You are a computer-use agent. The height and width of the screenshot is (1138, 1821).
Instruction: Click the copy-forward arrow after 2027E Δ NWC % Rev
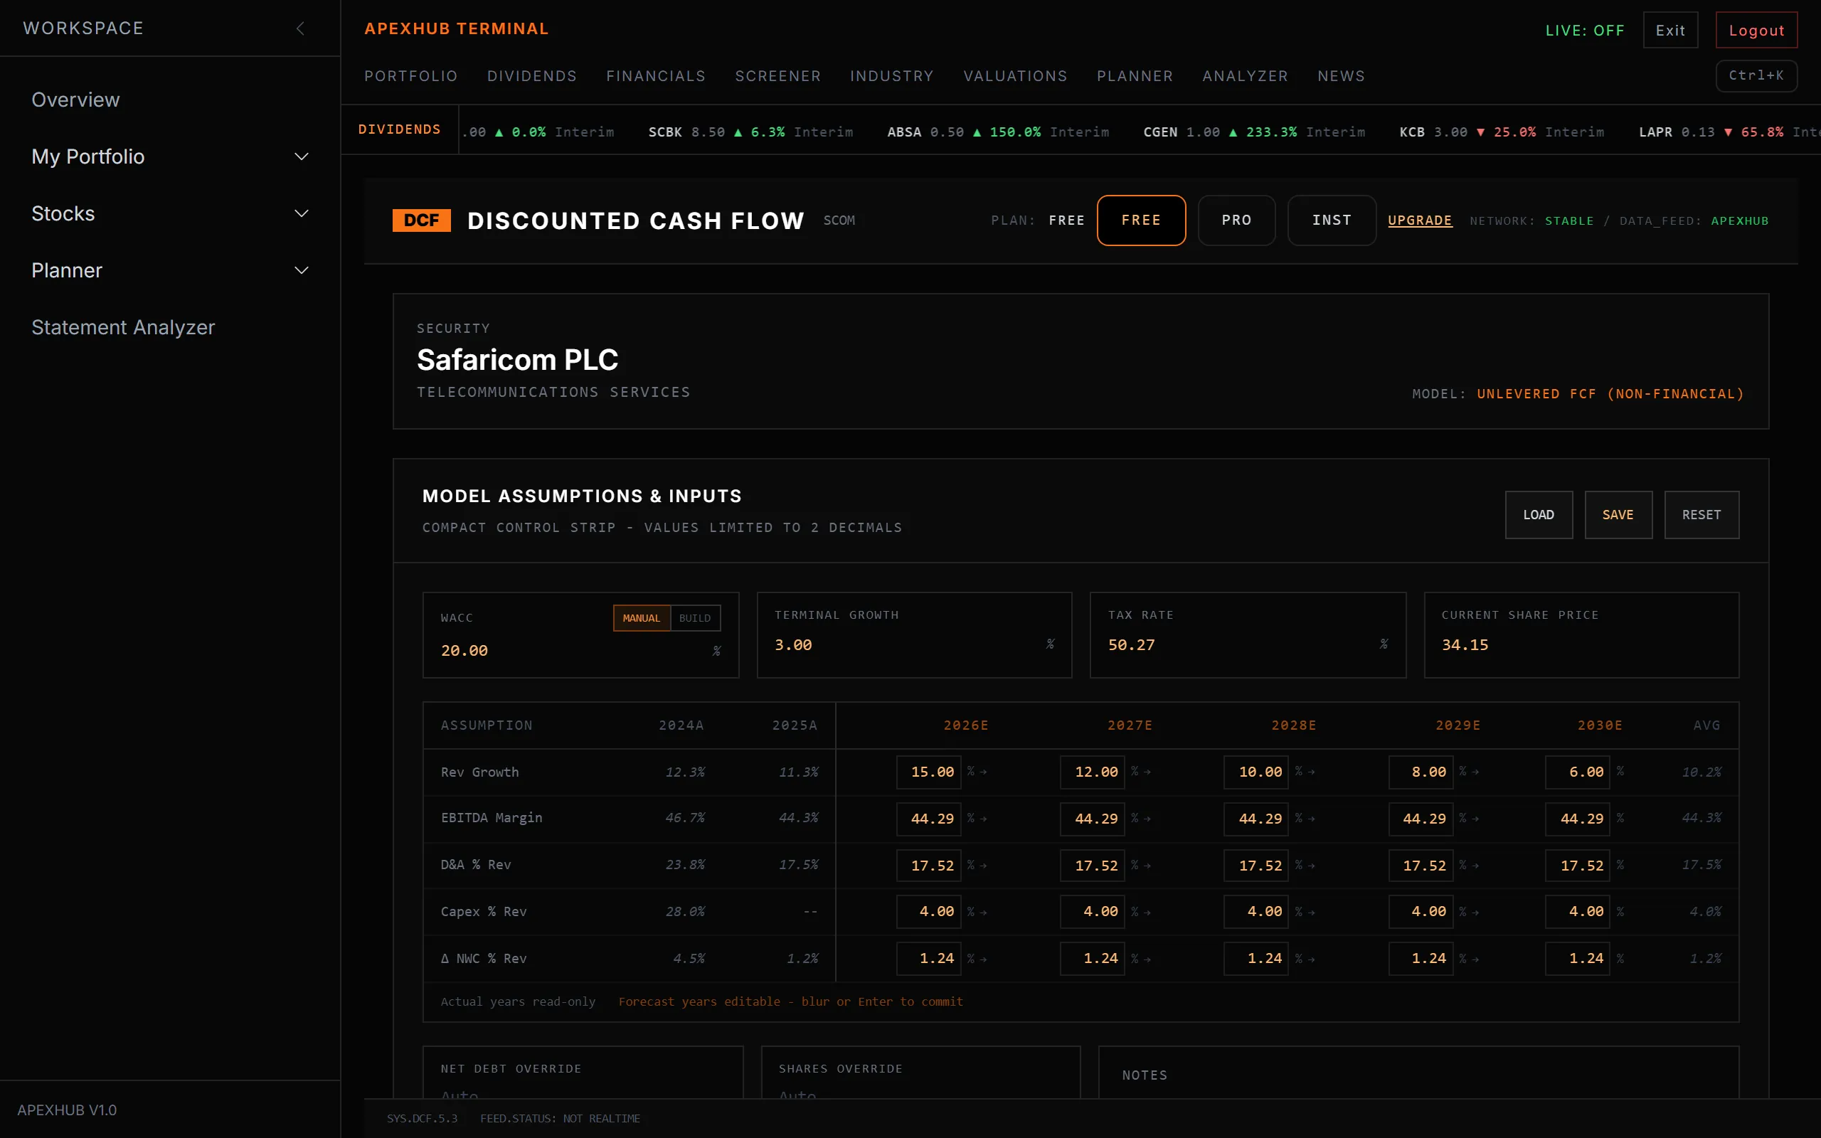1147,959
